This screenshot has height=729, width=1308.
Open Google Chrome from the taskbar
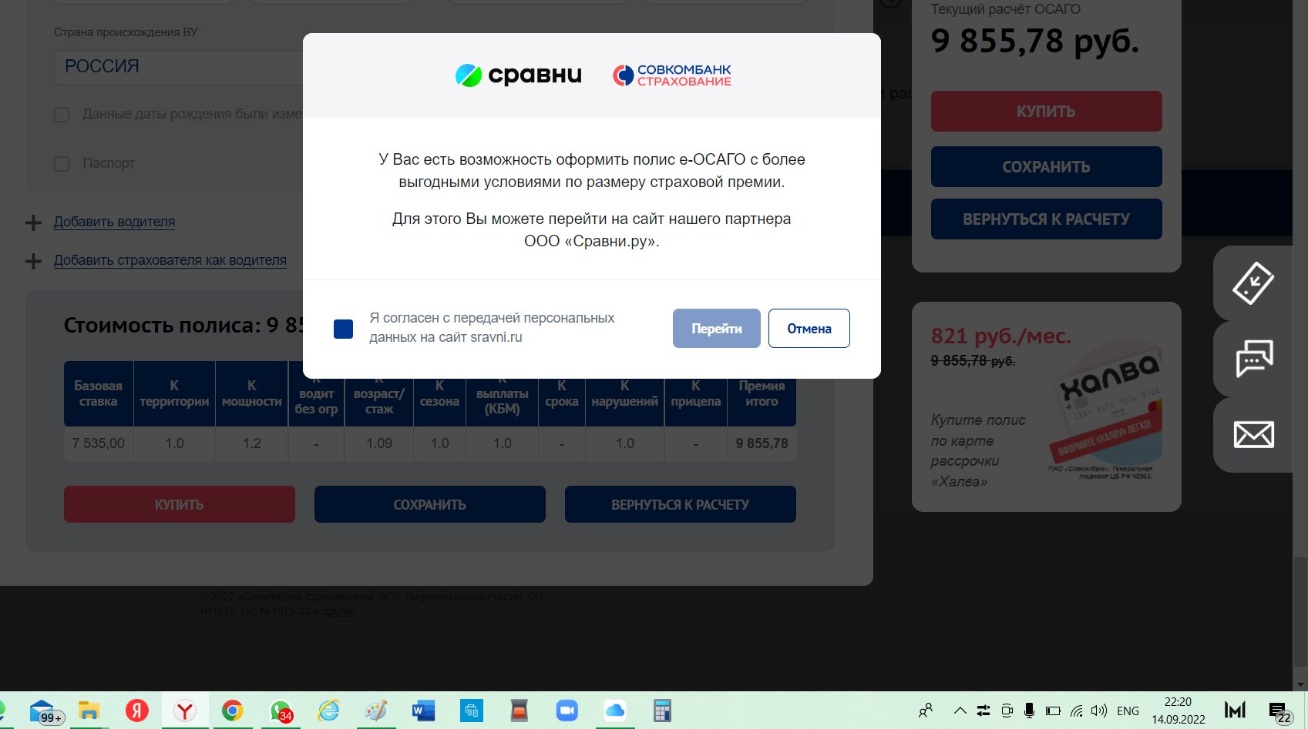point(233,711)
